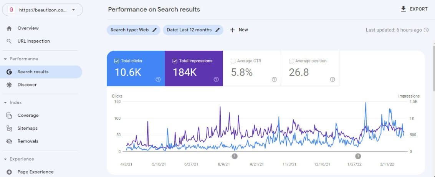Collapse the Performance section

point(5,59)
